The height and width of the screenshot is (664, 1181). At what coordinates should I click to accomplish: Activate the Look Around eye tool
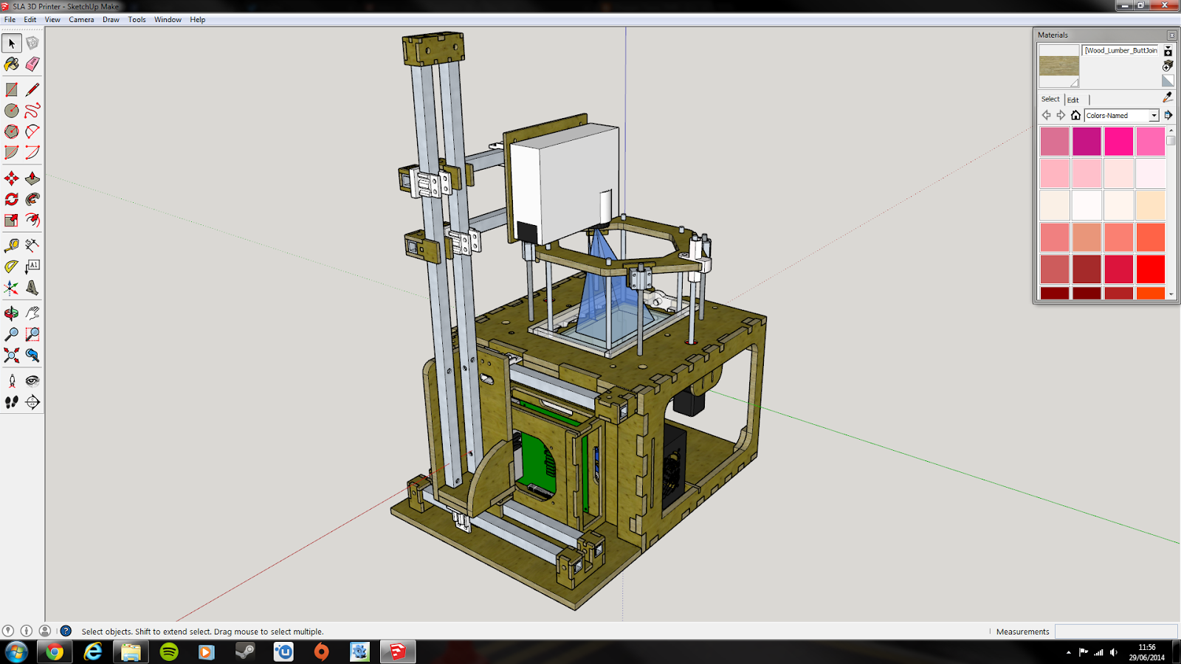[x=32, y=381]
